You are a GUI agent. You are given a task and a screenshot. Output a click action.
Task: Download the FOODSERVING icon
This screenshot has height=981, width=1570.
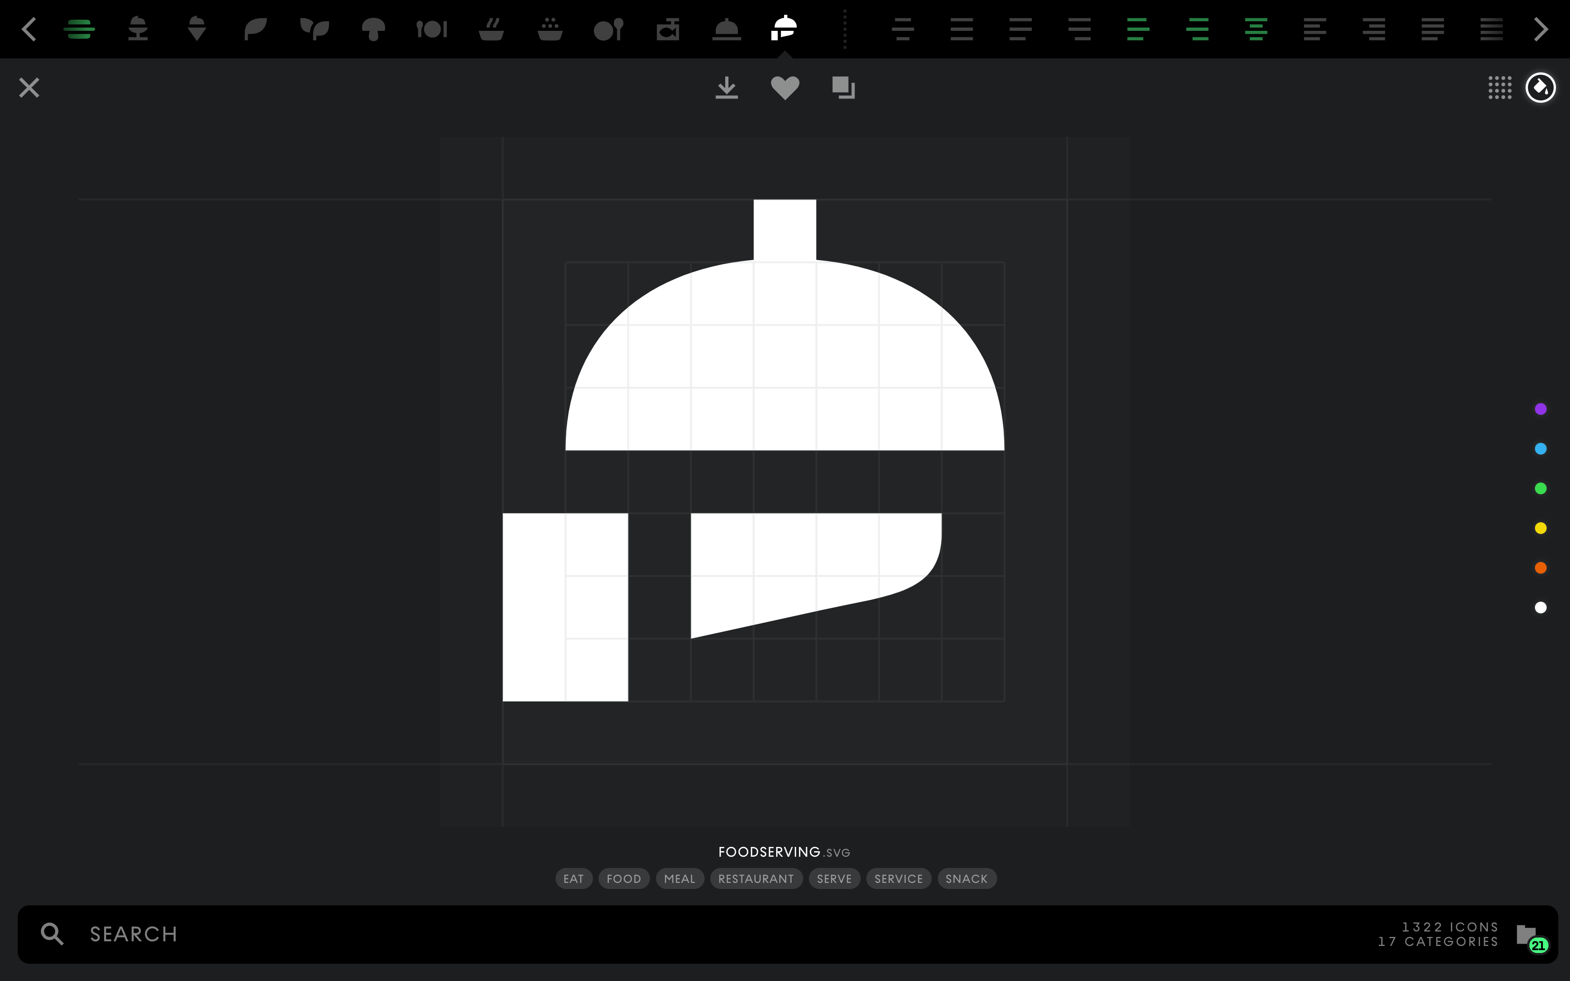pyautogui.click(x=727, y=88)
